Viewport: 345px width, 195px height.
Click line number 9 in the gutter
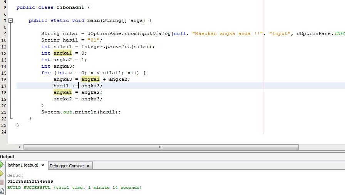coord(5,34)
